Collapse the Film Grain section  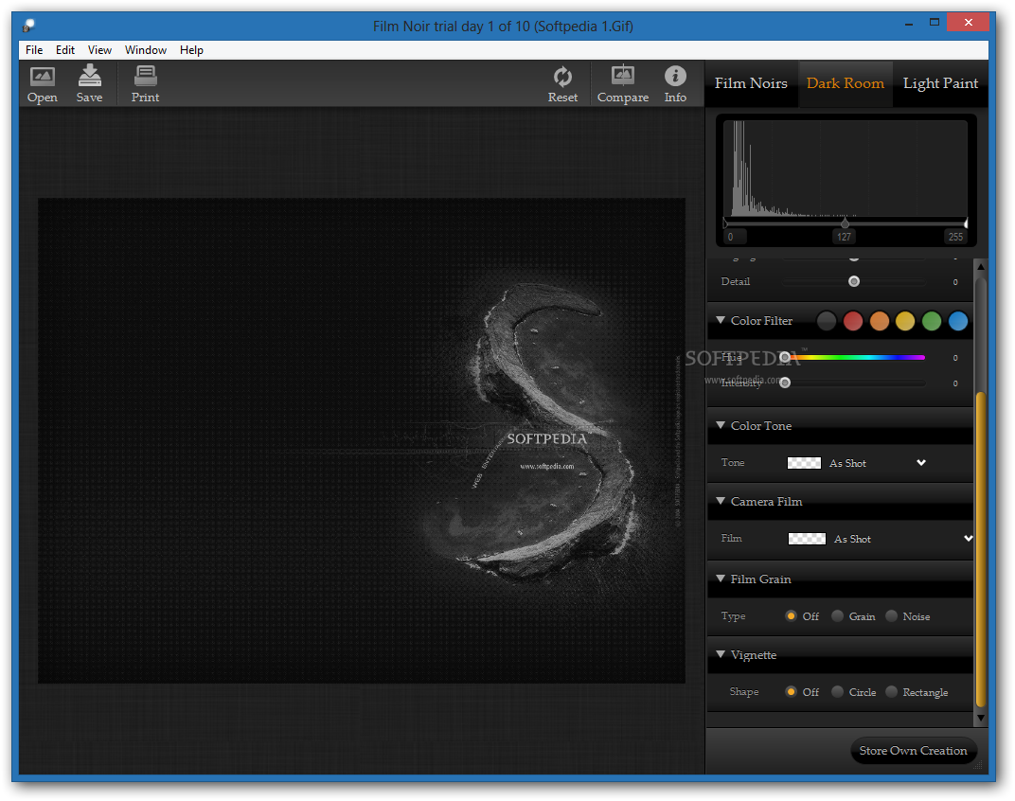[x=721, y=578]
